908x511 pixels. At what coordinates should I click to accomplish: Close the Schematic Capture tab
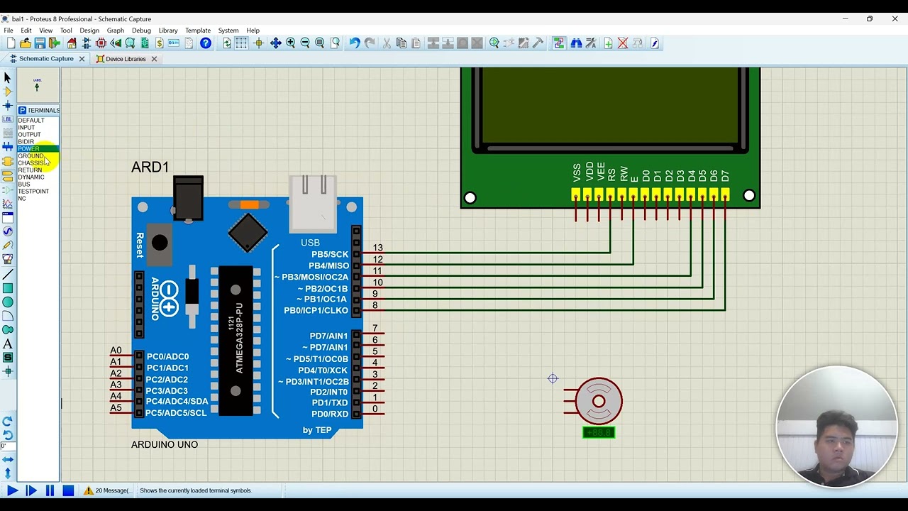(x=82, y=59)
